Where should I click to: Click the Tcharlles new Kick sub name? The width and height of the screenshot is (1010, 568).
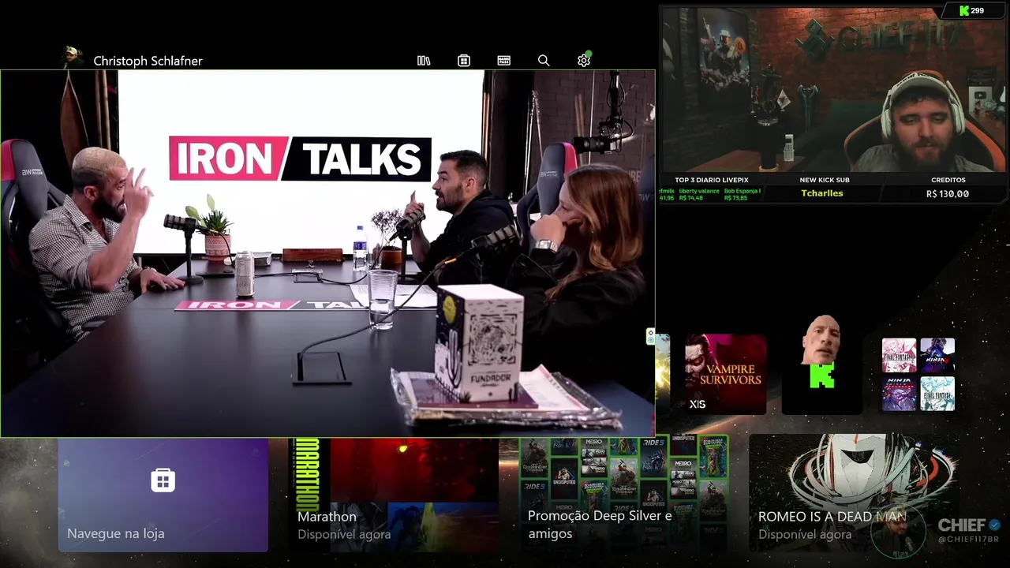pyautogui.click(x=822, y=193)
